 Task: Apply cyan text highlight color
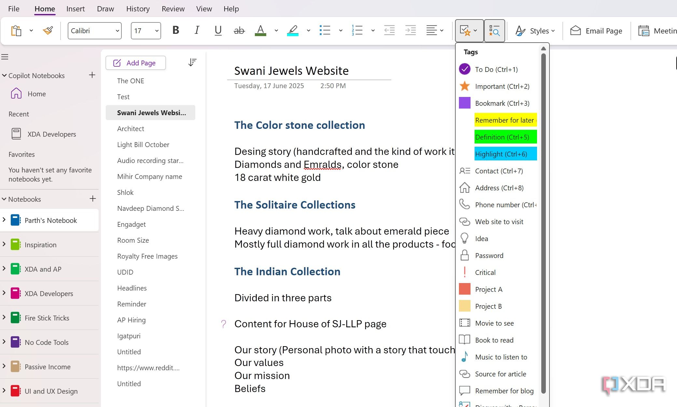pos(293,31)
